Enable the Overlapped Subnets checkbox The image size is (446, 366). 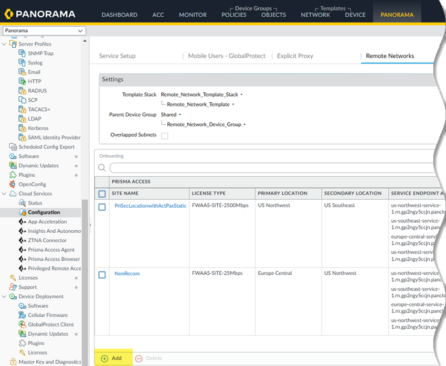[x=165, y=135]
